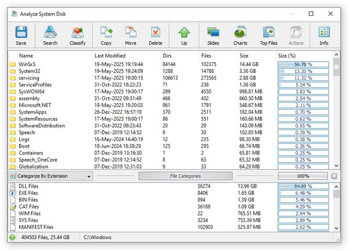
Task: Click the Save toolbar icon
Action: [x=21, y=35]
